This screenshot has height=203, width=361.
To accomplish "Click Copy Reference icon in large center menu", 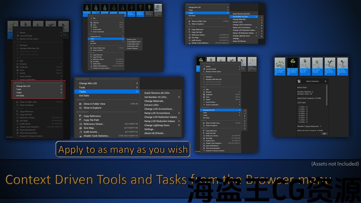I will click(x=81, y=116).
